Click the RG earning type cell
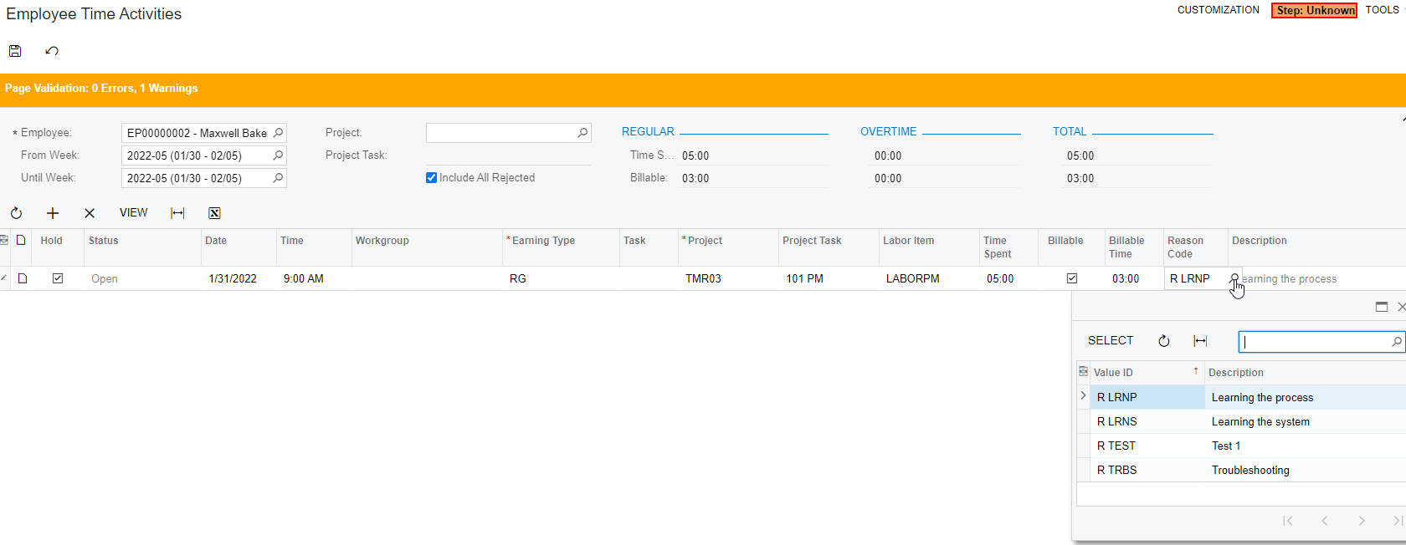 click(561, 278)
